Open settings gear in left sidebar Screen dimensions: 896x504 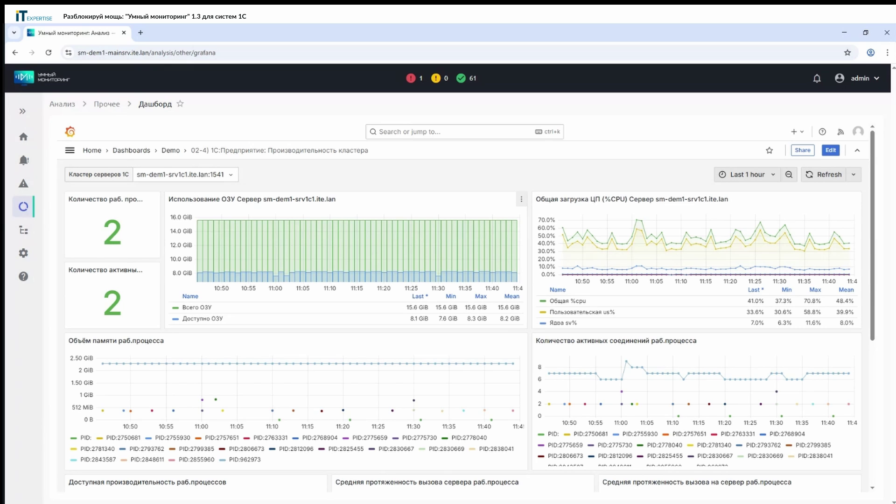(x=23, y=253)
